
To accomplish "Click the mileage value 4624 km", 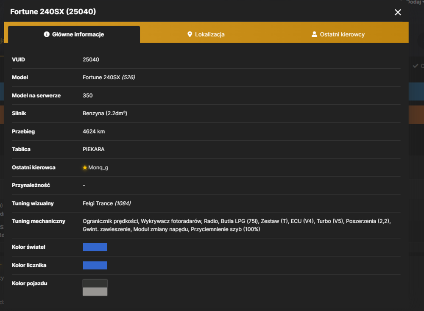I will [94, 131].
